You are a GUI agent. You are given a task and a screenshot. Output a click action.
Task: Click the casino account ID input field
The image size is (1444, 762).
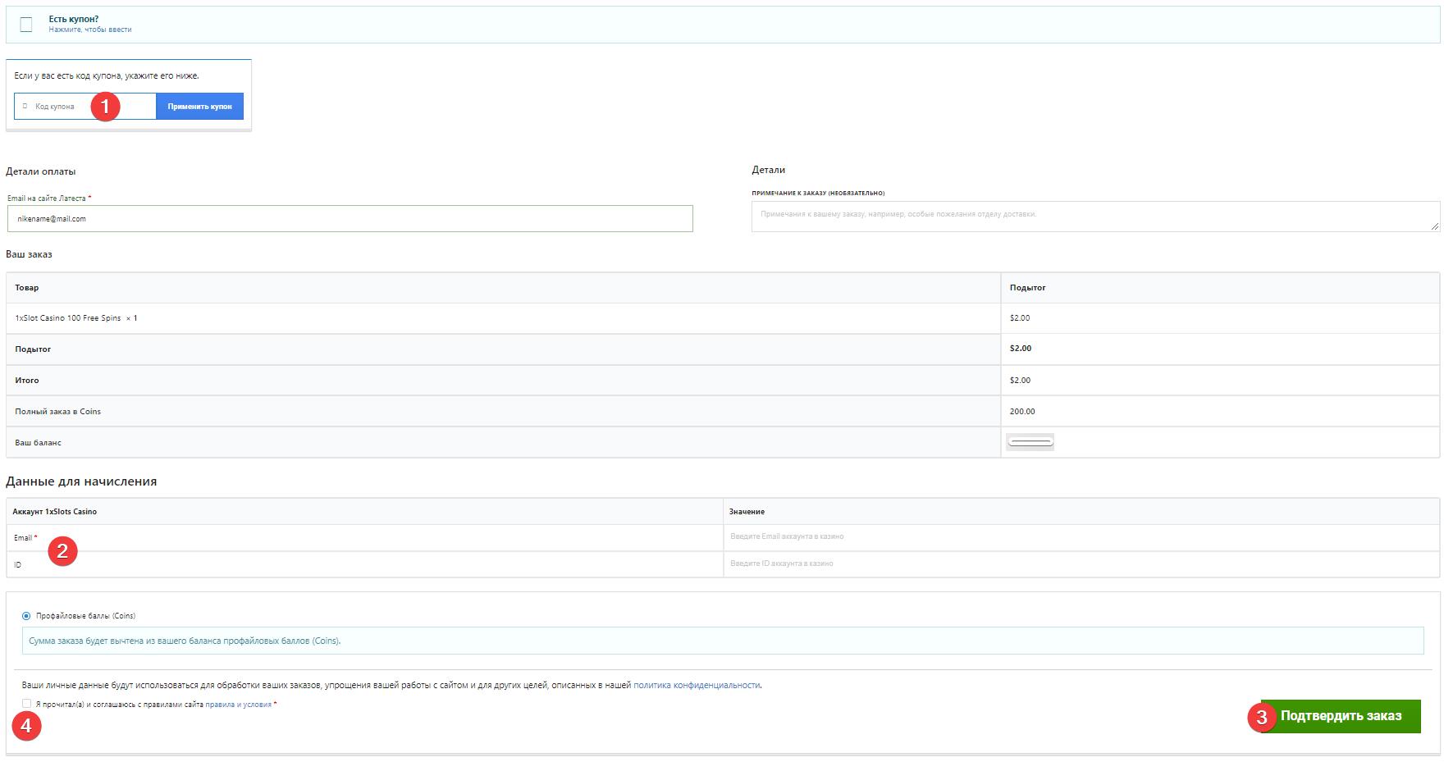tap(1080, 564)
